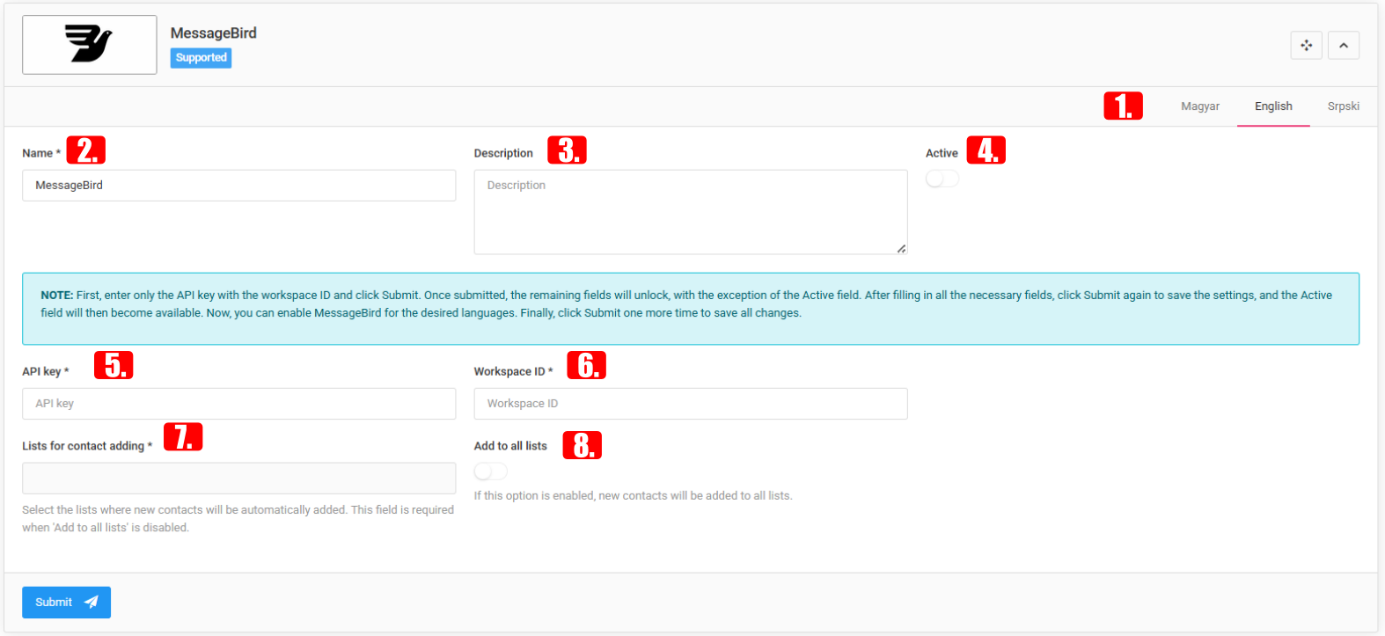The width and height of the screenshot is (1385, 636).
Task: Click the 'If this option is enabled' hint
Action: point(634,496)
